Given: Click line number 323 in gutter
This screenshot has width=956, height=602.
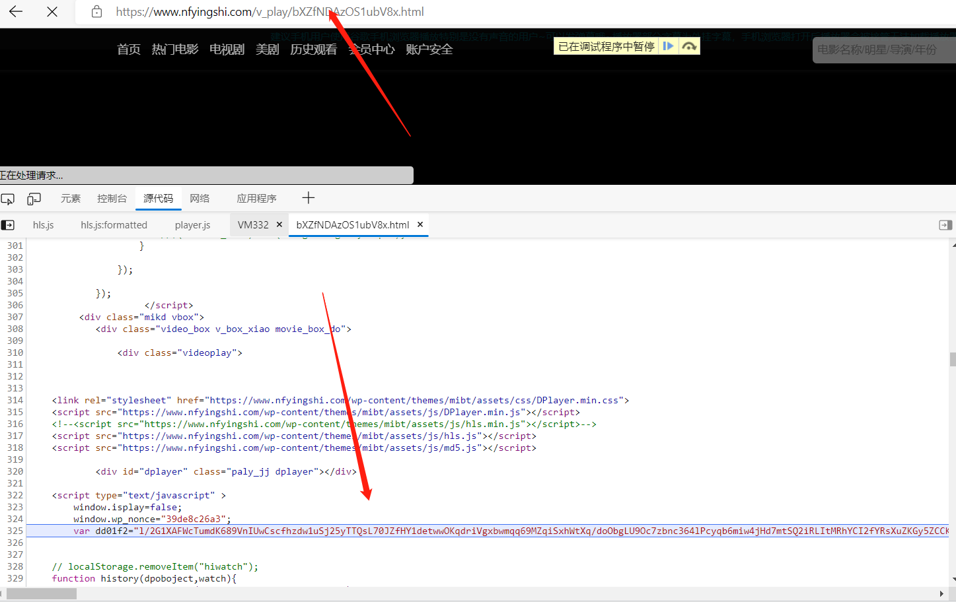Looking at the screenshot, I should (x=15, y=507).
